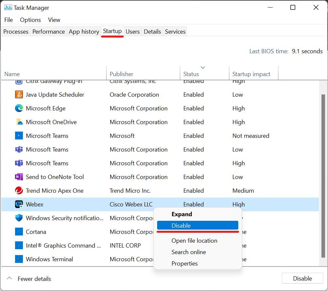Select the Cortana row name
This screenshot has height=291, width=328.
coord(36,232)
